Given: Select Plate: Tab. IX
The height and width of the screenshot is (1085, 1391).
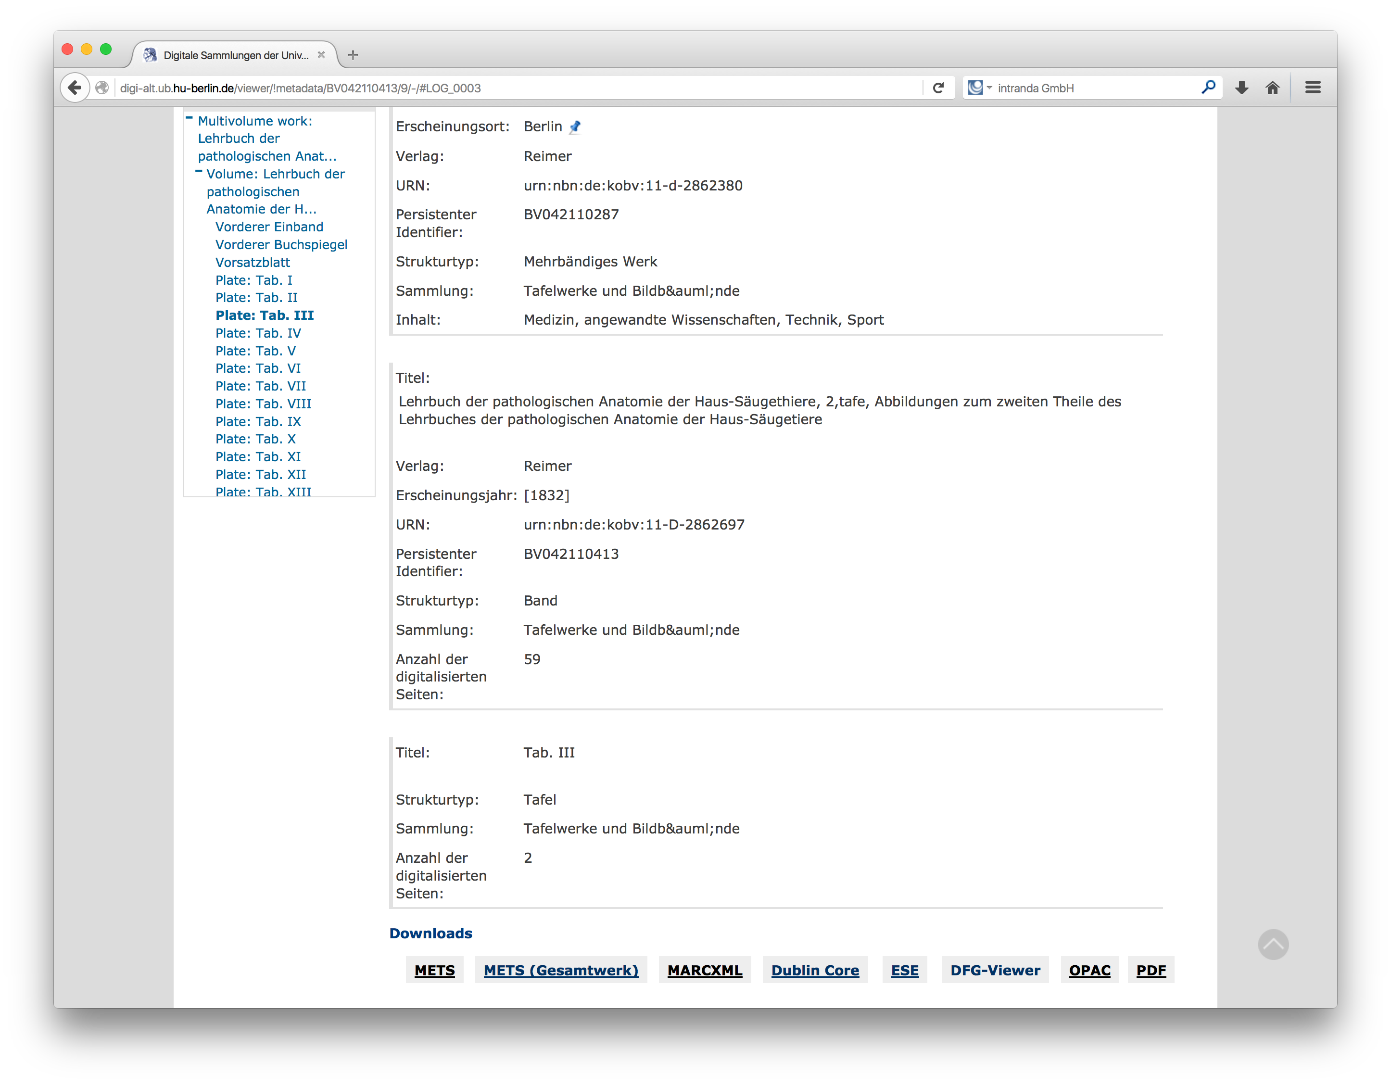Looking at the screenshot, I should point(258,422).
